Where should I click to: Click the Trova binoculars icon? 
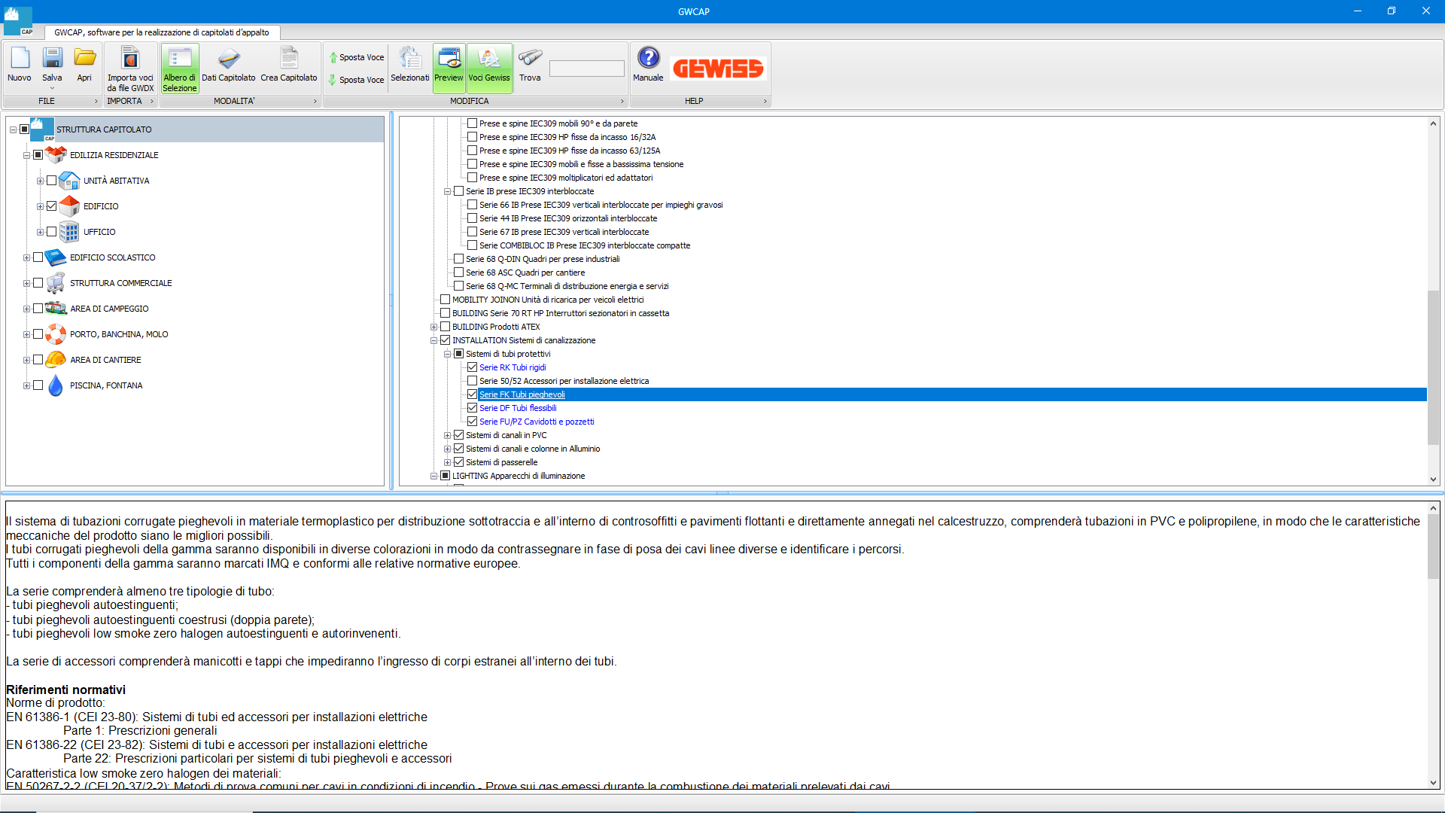pos(530,59)
